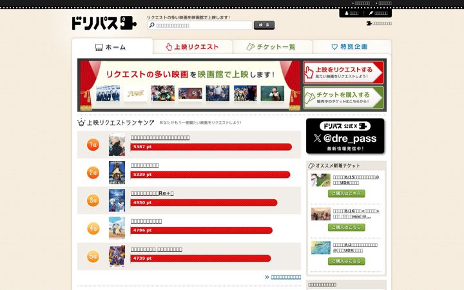The image size is (464, 290).
Task: Open the 8/16 mix ticket title link
Action: click(356, 214)
